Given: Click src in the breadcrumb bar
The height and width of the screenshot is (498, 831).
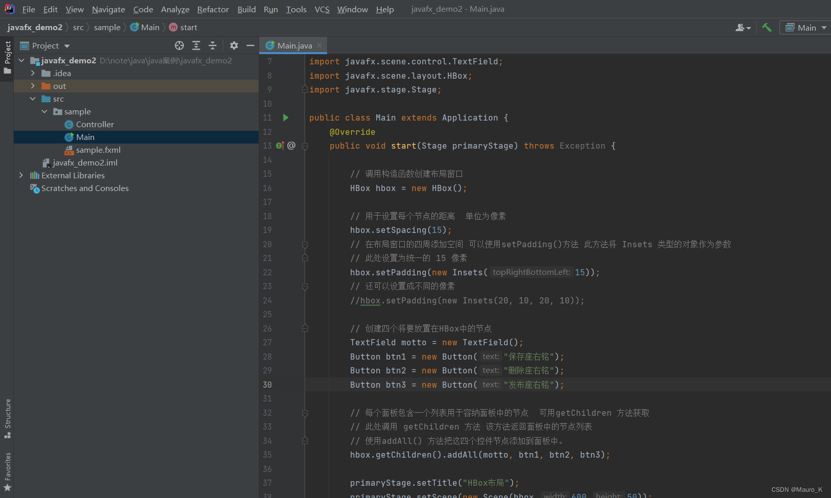Looking at the screenshot, I should pyautogui.click(x=78, y=27).
